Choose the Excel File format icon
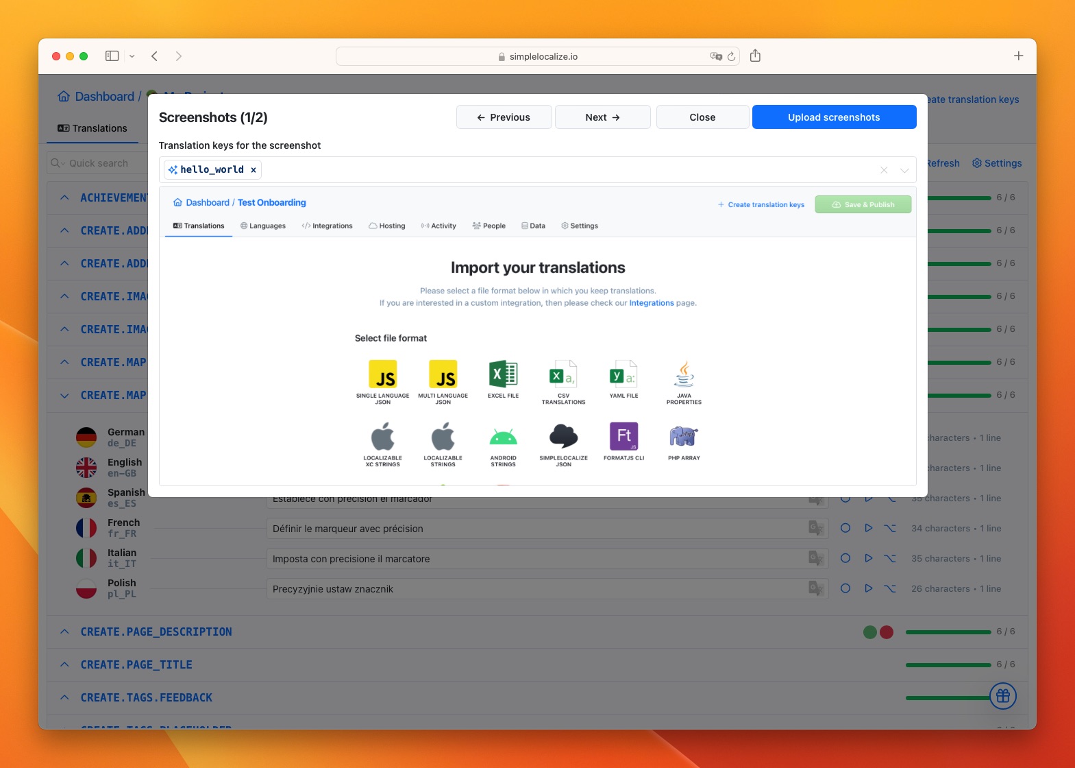This screenshot has height=768, width=1075. click(503, 374)
